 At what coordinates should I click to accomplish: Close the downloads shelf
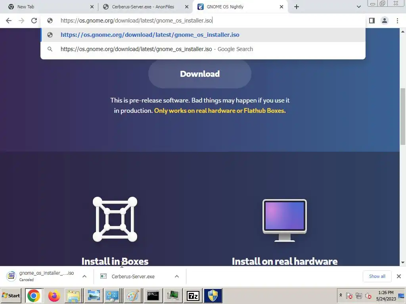point(399,276)
